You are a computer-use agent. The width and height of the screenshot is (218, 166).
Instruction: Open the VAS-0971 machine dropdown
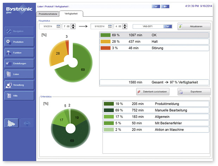168,26
